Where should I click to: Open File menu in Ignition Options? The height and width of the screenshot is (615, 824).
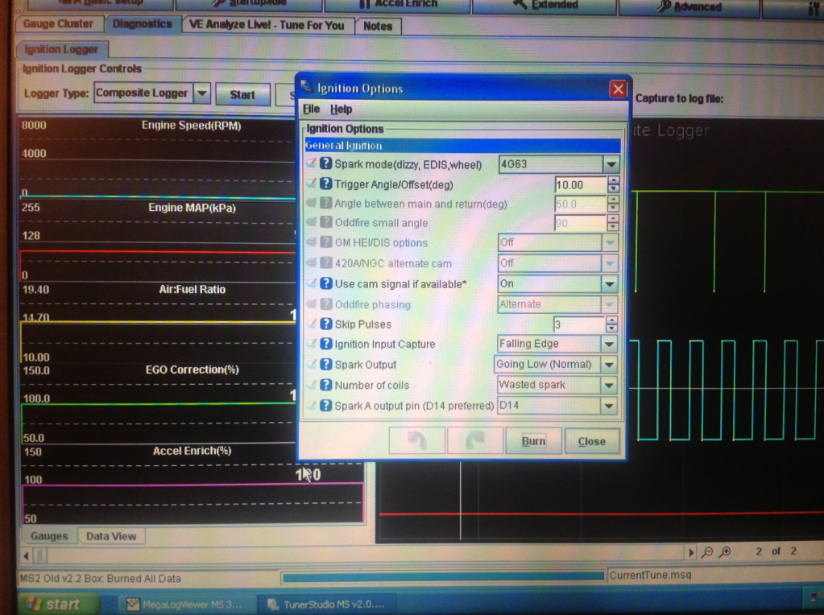[x=311, y=109]
